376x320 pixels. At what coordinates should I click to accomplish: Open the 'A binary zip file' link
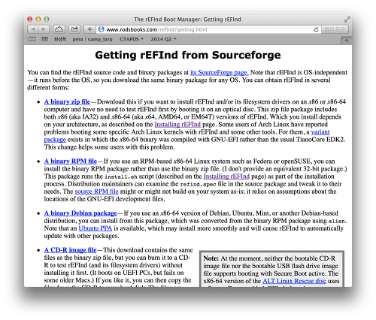pyautogui.click(x=67, y=101)
